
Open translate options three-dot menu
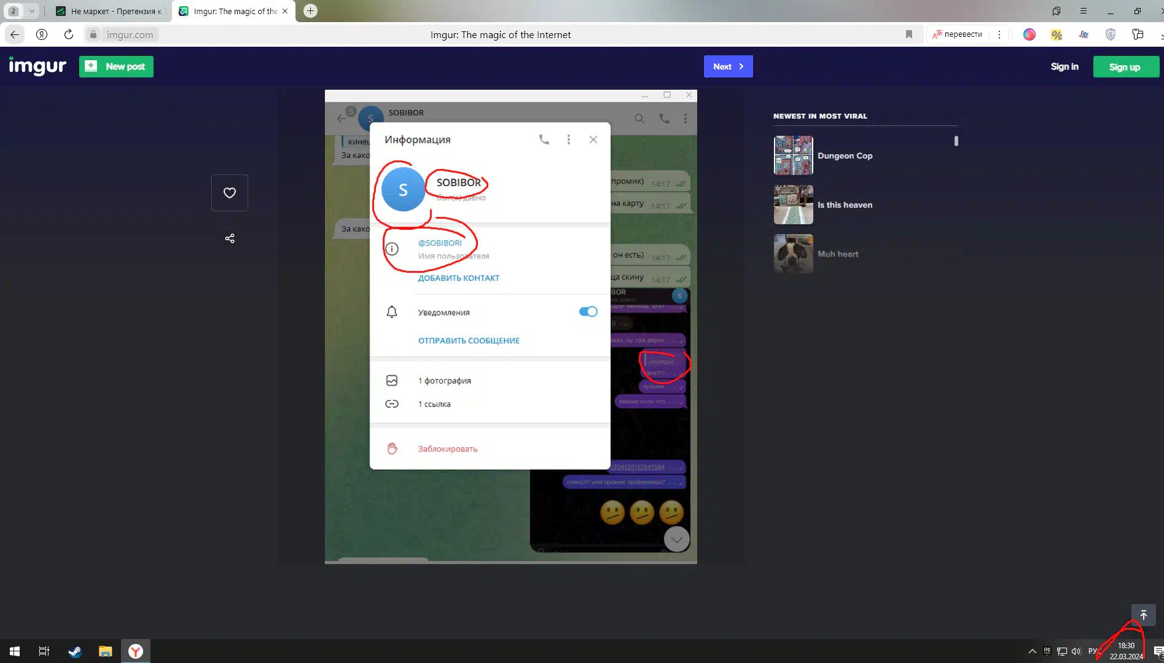pos(999,34)
